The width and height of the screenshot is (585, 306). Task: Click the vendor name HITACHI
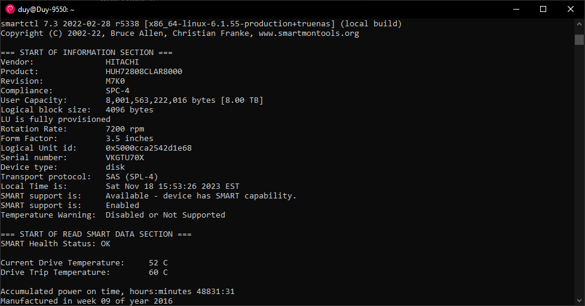point(122,62)
